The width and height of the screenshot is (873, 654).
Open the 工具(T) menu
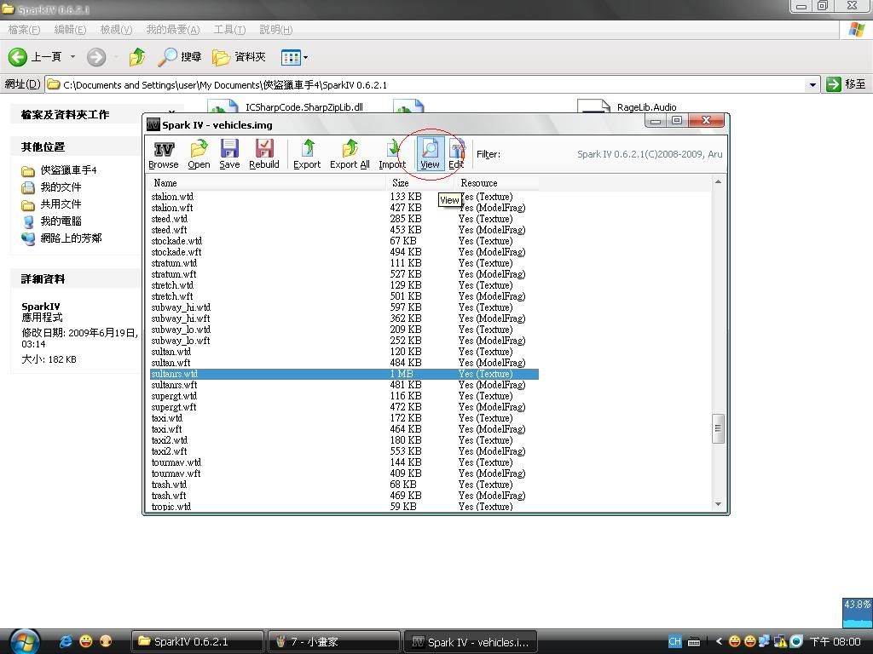click(x=229, y=30)
